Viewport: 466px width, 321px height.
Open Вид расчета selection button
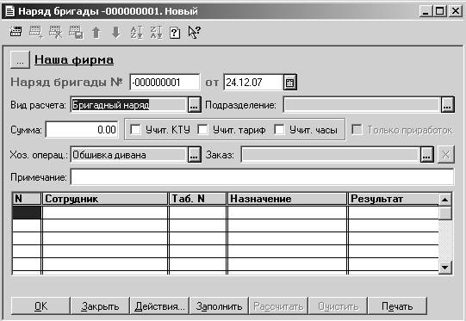coord(194,105)
